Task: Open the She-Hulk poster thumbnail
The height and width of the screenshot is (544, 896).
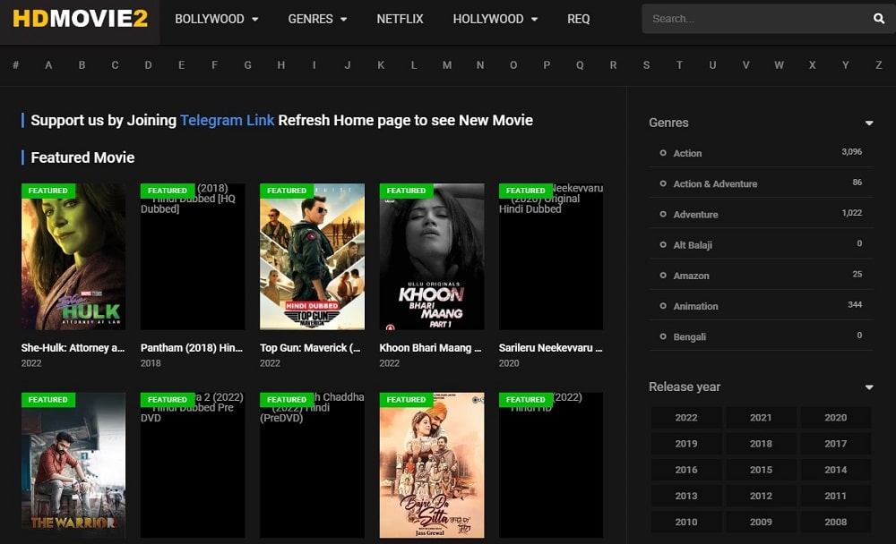Action: [73, 256]
